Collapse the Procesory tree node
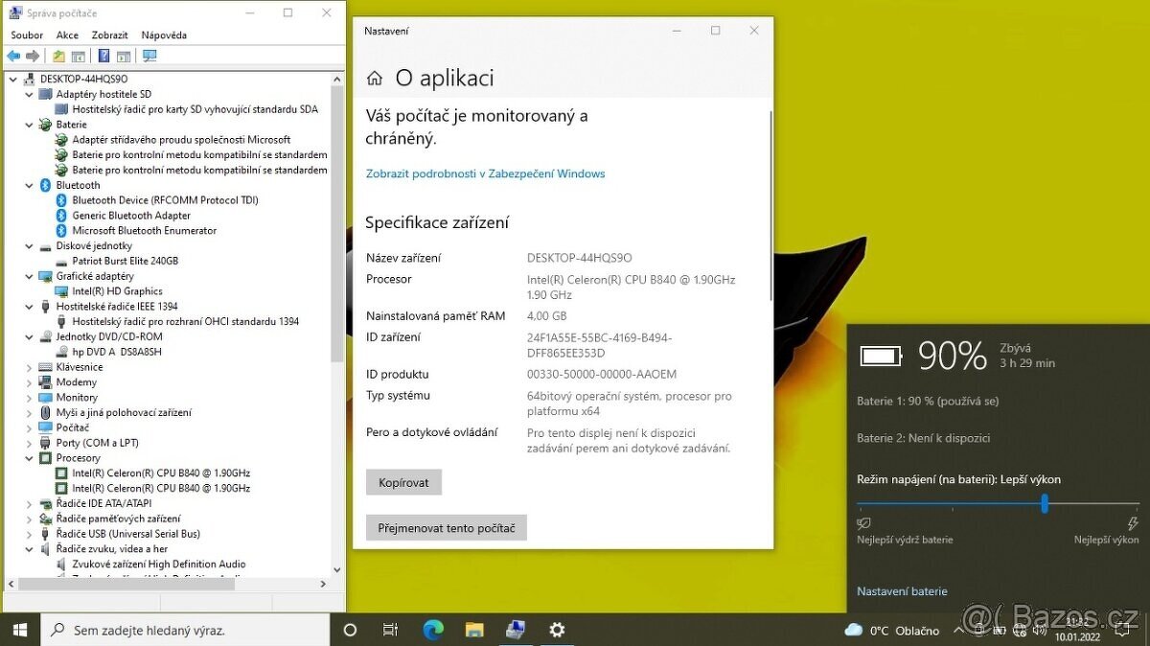The width and height of the screenshot is (1150, 646). pos(29,457)
